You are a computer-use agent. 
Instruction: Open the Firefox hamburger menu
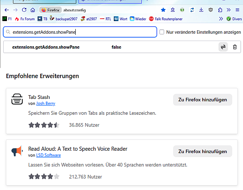[238, 10]
